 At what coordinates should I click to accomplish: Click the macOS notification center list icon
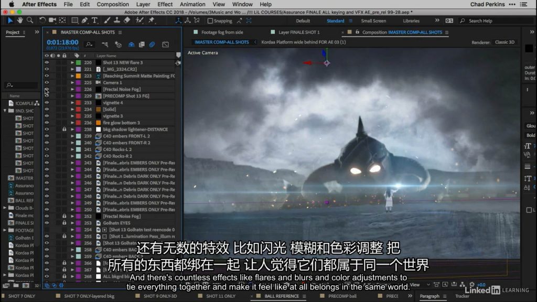tap(524, 4)
